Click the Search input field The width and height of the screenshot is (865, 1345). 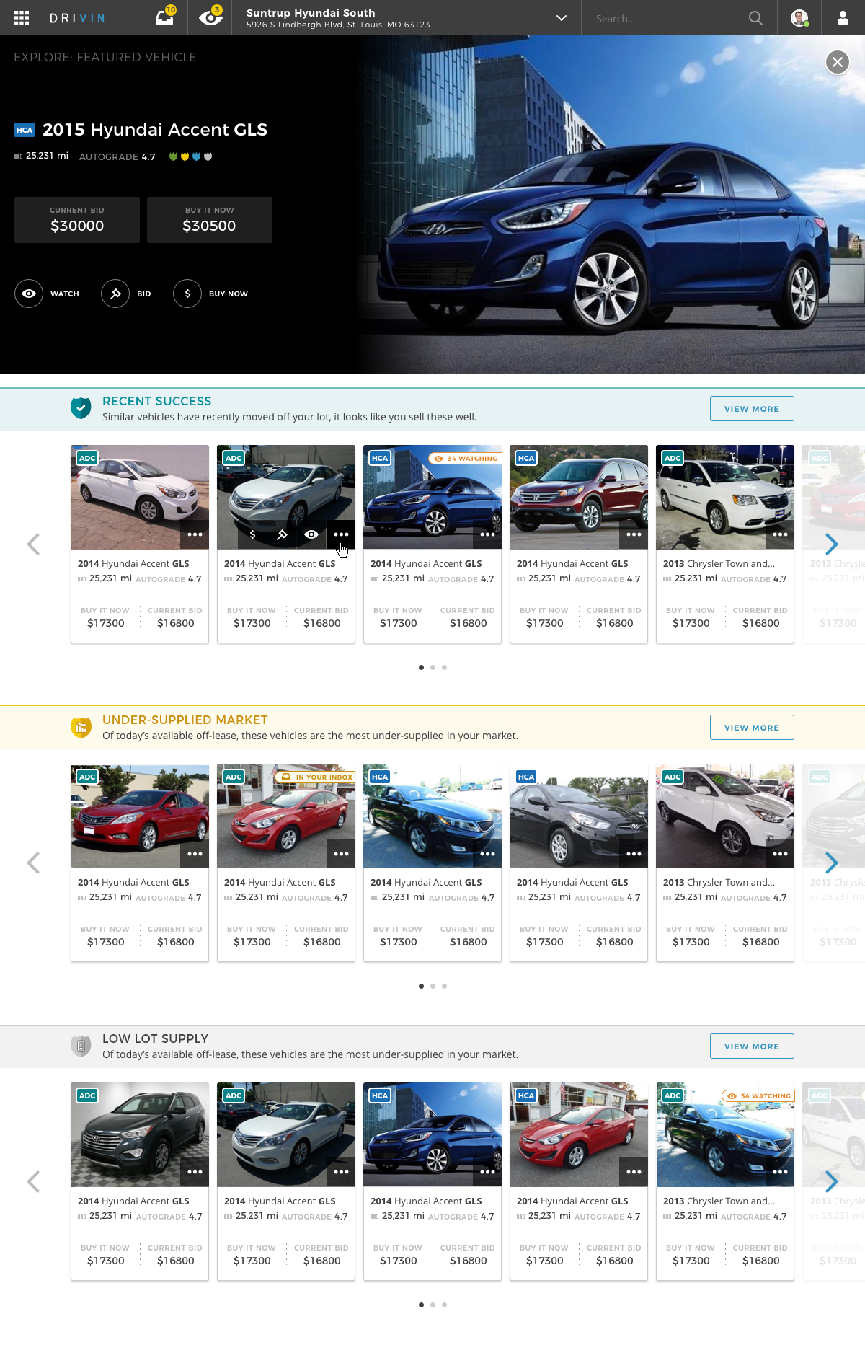click(x=667, y=18)
